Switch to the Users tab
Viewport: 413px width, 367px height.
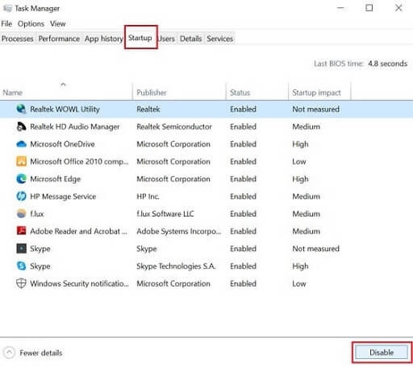(167, 39)
